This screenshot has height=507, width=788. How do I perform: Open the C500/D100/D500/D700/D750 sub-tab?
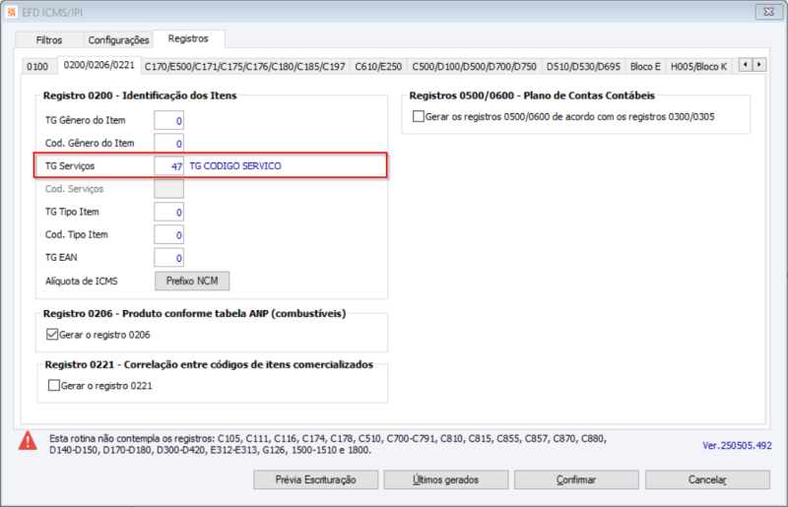(474, 66)
